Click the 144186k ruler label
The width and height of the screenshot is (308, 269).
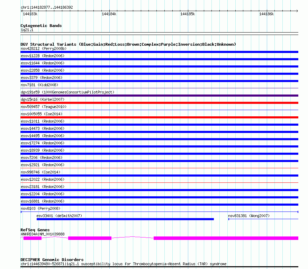tap(266, 14)
